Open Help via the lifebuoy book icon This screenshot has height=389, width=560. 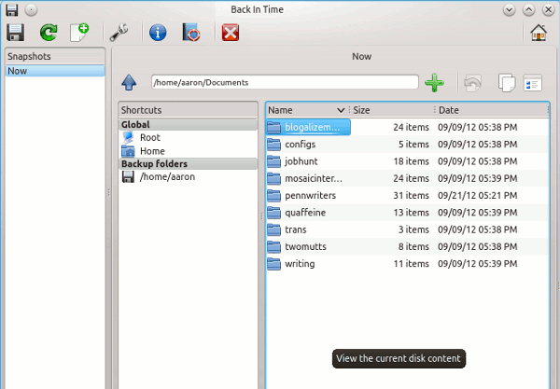(191, 33)
